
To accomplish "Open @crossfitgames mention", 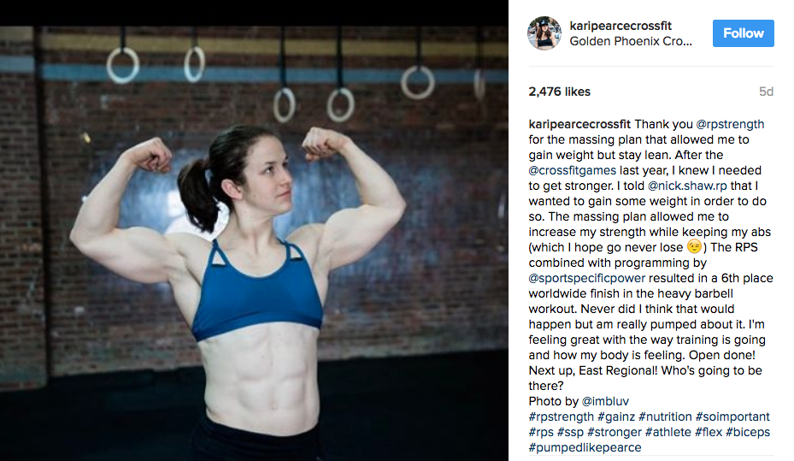I will (572, 171).
